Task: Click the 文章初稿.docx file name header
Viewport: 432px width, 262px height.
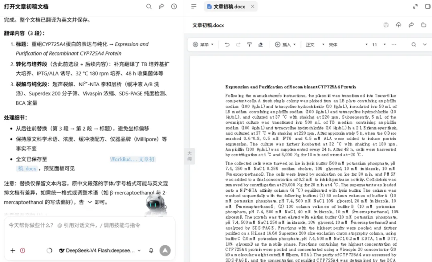Action: tap(208, 25)
